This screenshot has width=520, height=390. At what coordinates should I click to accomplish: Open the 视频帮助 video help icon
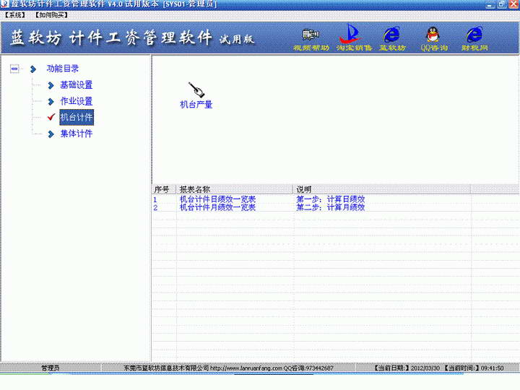pos(311,39)
